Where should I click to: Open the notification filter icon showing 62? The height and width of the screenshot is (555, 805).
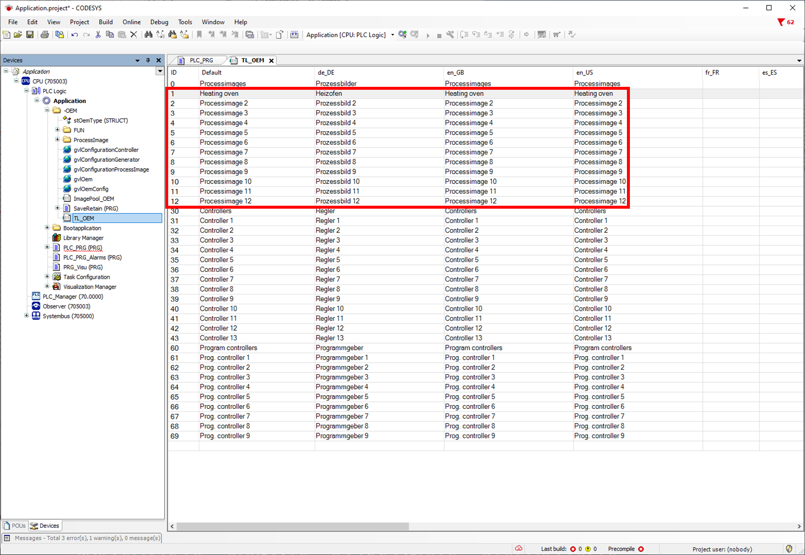[785, 22]
